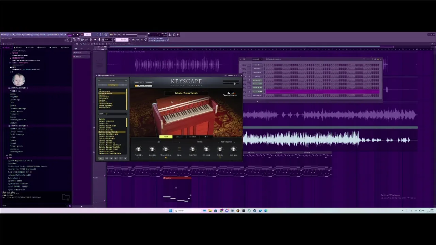Open Google Chrome from the taskbar
The height and width of the screenshot is (245, 436).
click(221, 211)
